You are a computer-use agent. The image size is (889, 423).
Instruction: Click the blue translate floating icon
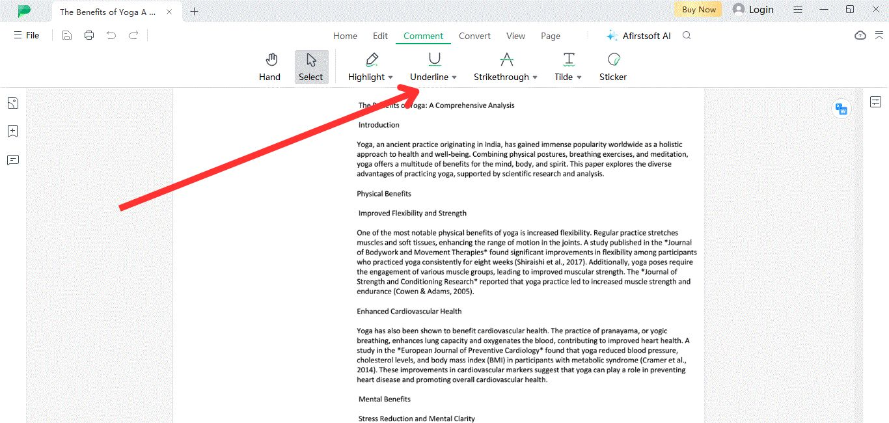click(841, 109)
